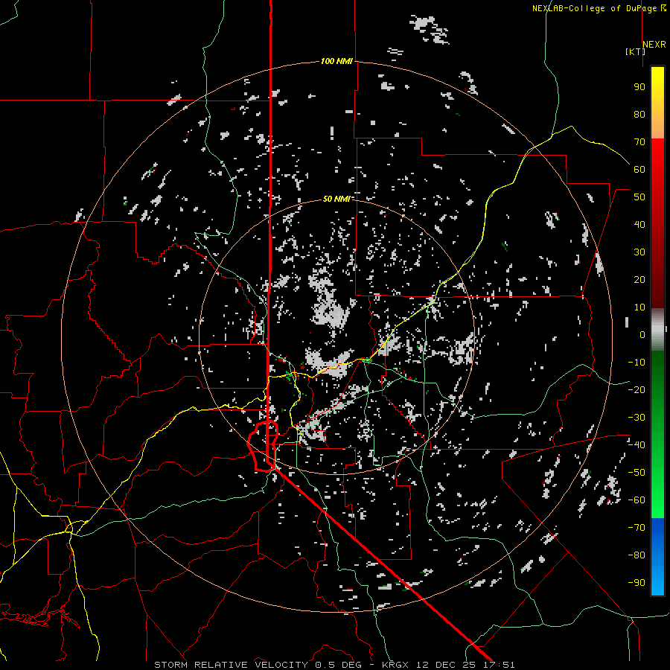Click the -60 value on velocity scale
670x670 pixels.
click(636, 500)
